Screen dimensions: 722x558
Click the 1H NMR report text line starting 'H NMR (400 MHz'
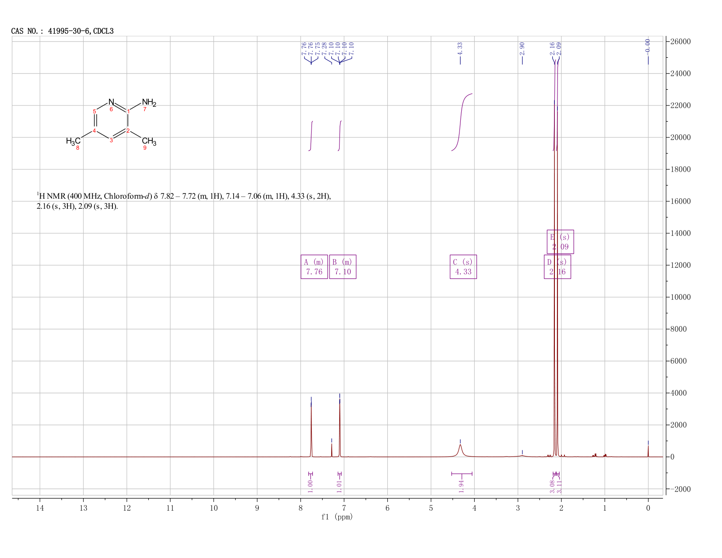(x=184, y=197)
